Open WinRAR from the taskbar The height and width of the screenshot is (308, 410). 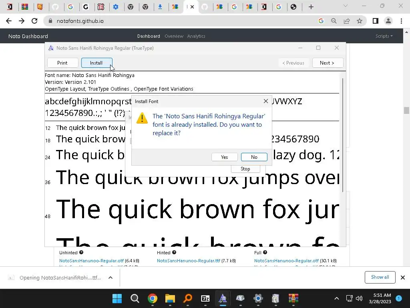click(293, 298)
